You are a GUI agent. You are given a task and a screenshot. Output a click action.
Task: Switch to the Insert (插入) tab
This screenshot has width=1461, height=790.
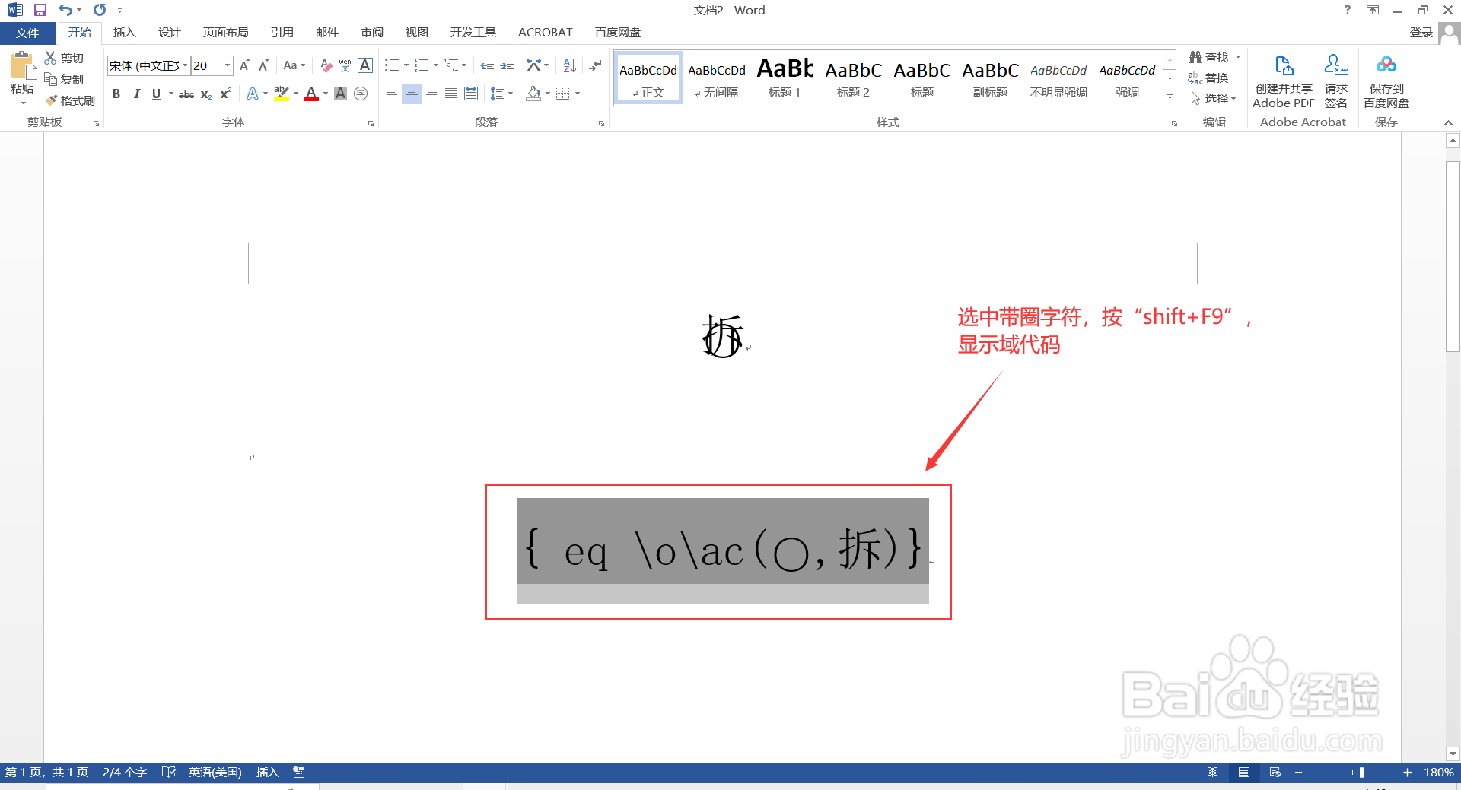pos(124,33)
